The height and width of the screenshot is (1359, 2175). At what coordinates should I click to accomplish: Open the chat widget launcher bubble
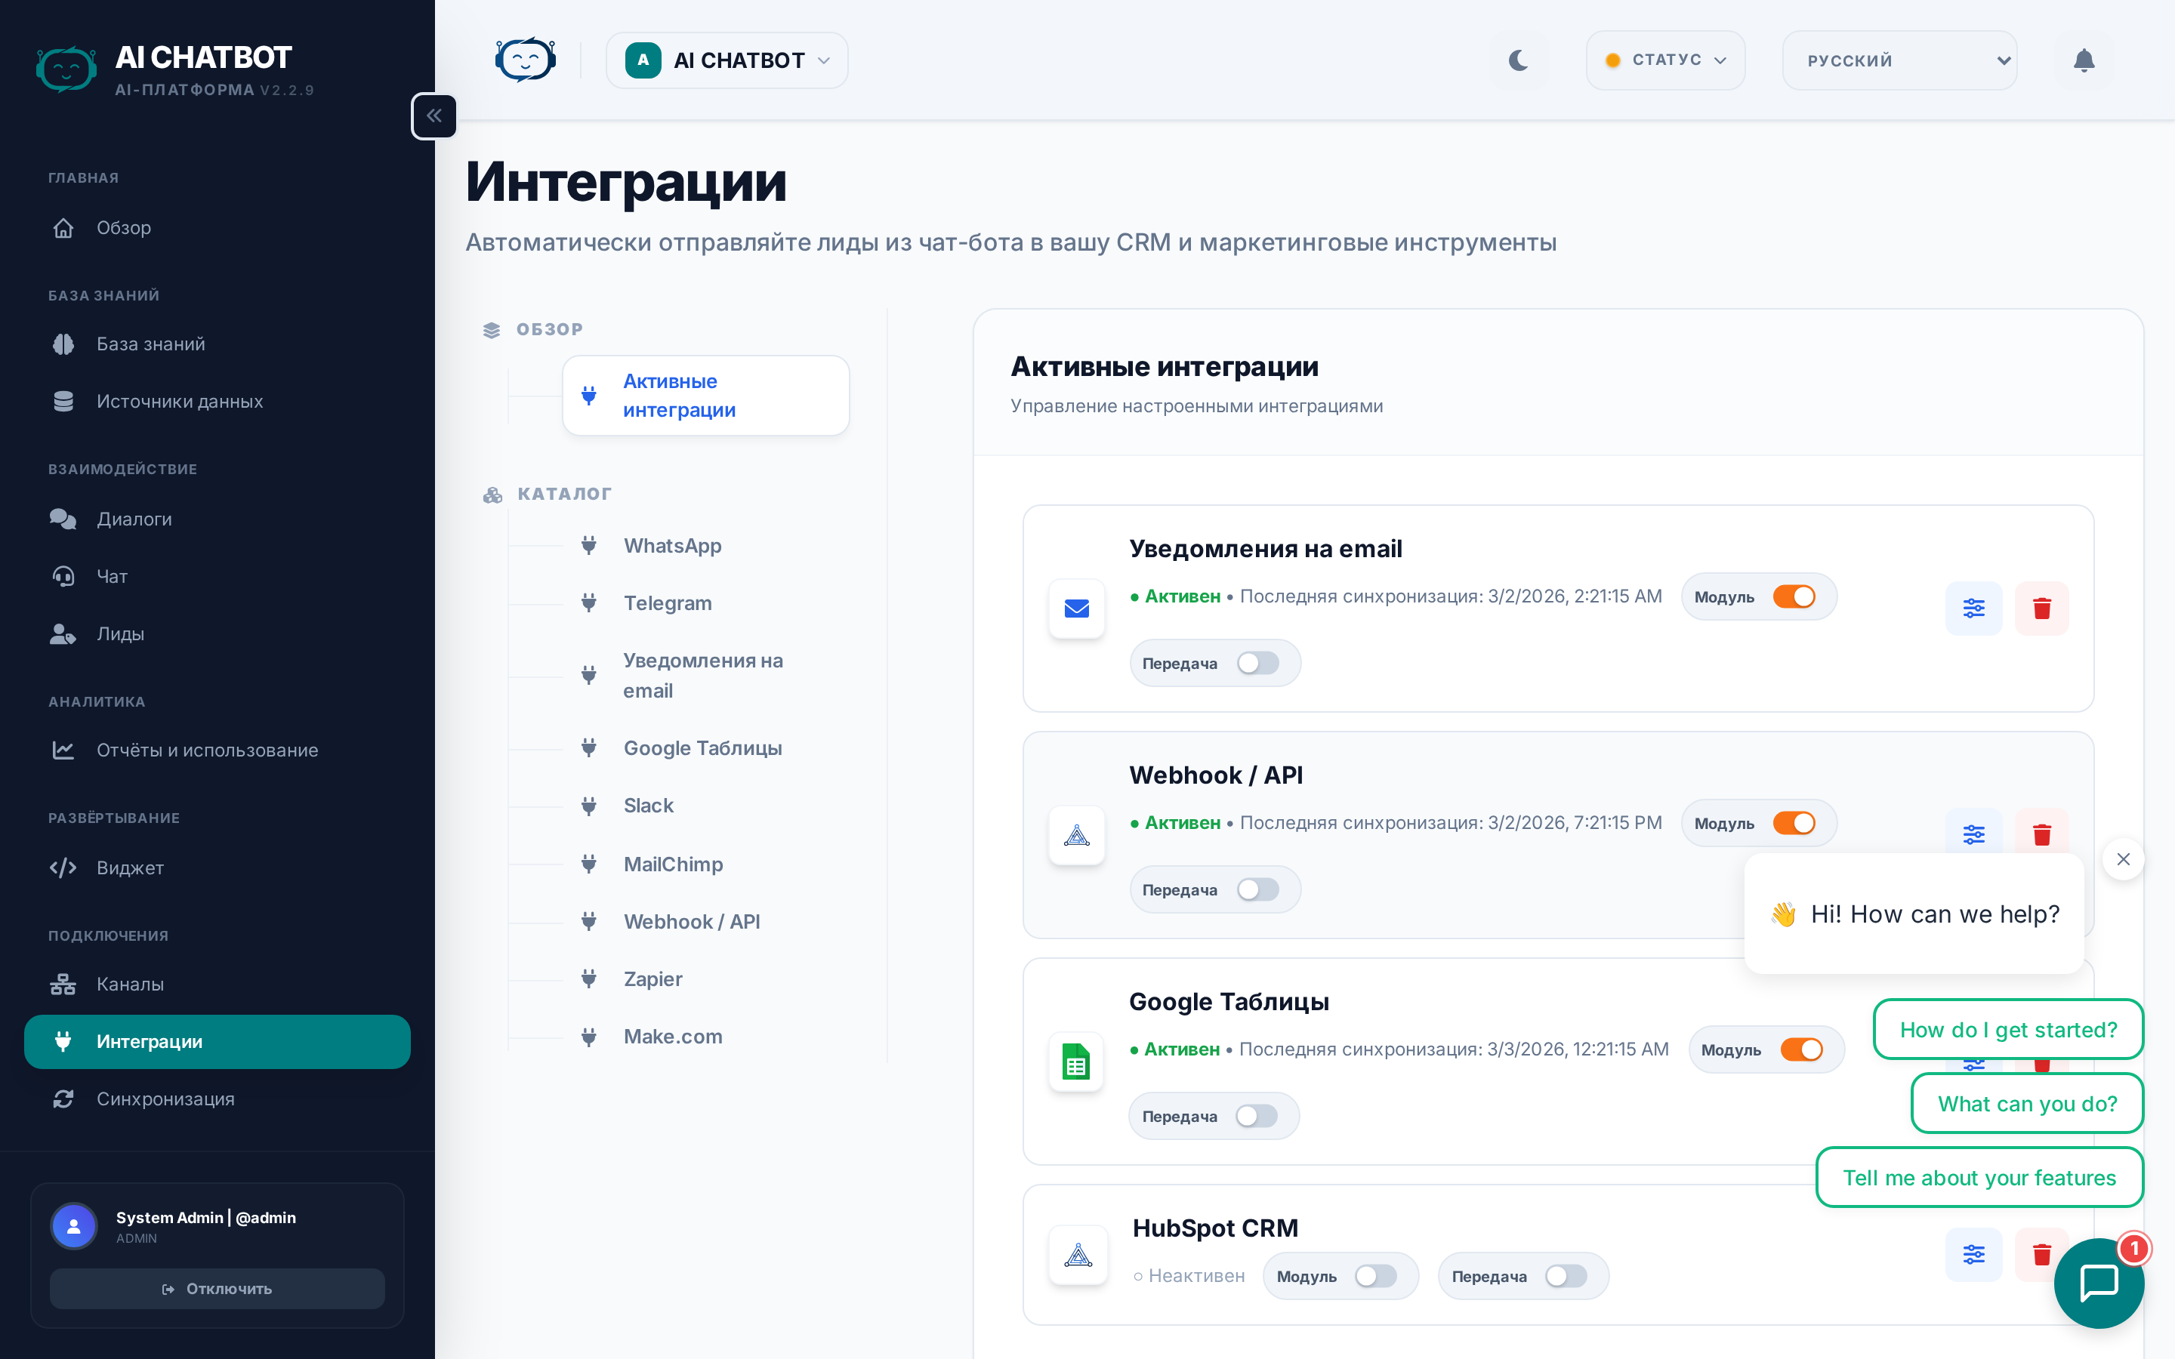2098,1283
